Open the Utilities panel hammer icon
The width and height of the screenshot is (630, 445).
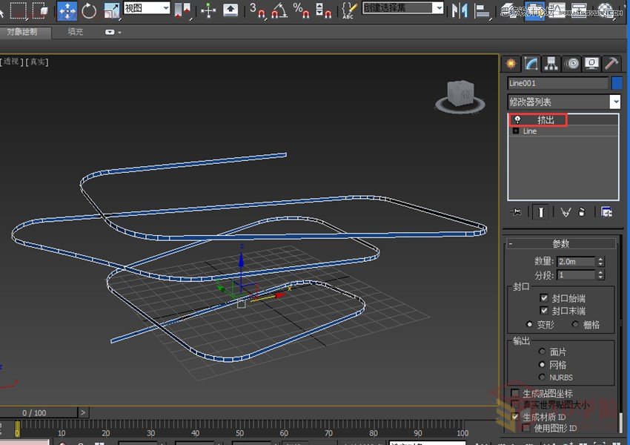[614, 63]
